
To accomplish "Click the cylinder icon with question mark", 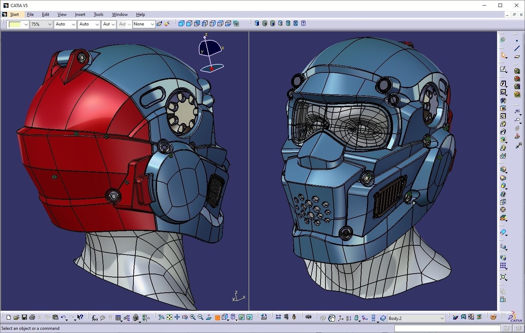I will click(303, 23).
